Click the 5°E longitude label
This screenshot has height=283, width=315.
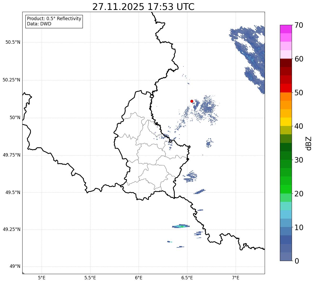pos(42,278)
